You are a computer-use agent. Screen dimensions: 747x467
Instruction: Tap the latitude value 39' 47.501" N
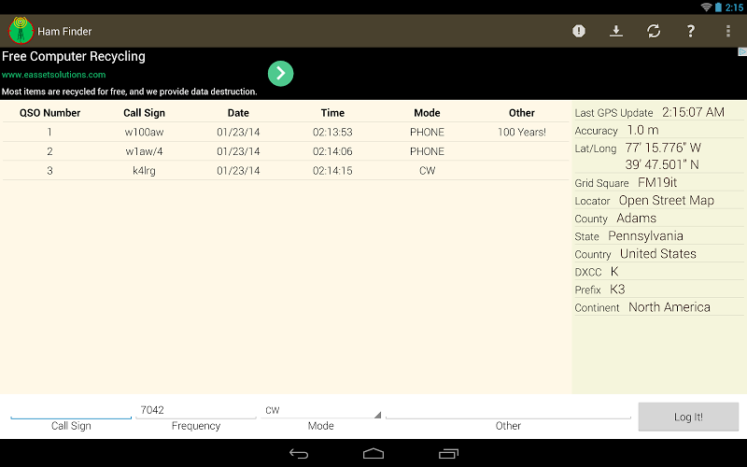[662, 165]
